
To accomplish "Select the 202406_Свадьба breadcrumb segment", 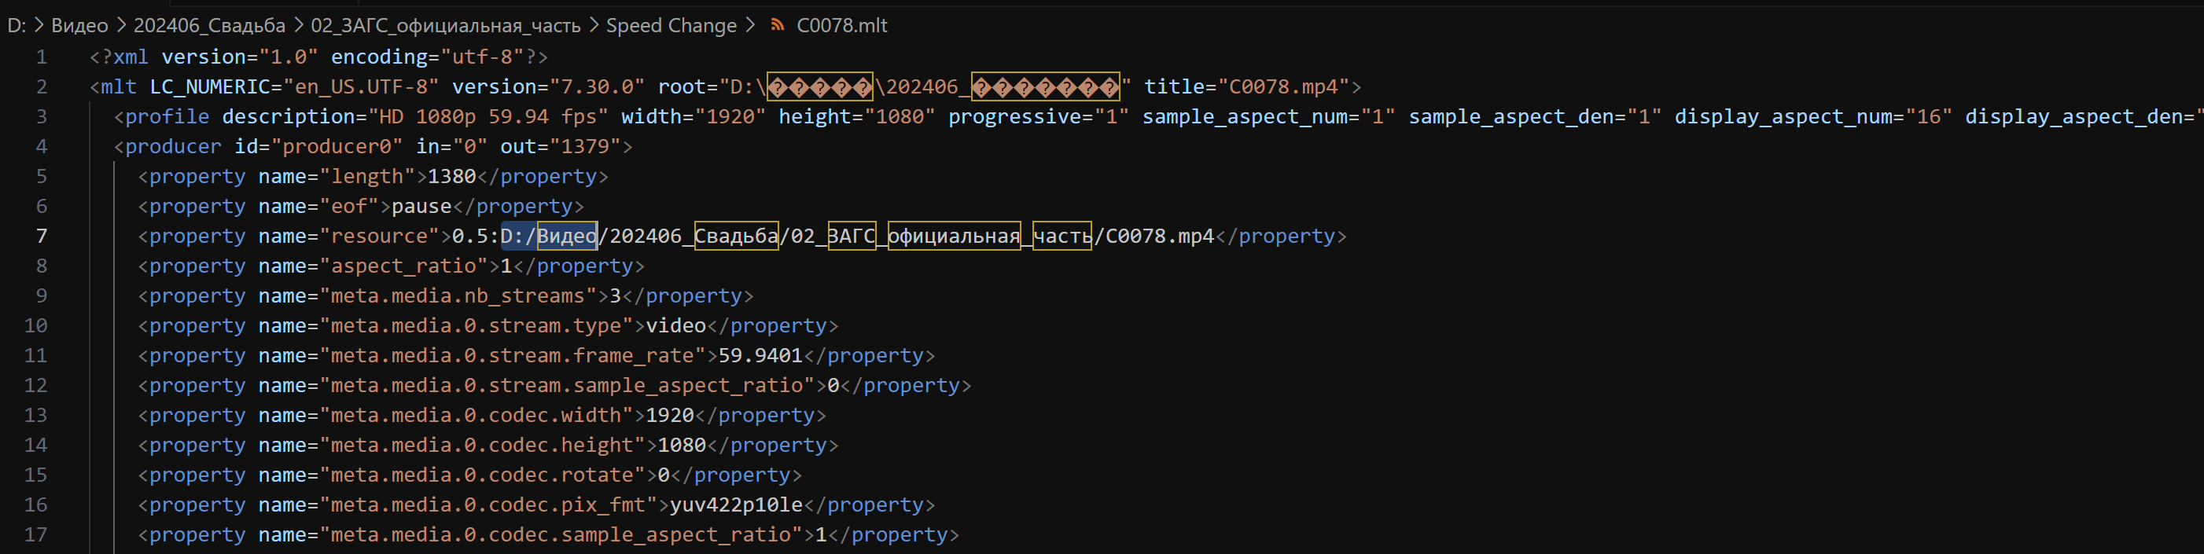I will click(x=209, y=26).
